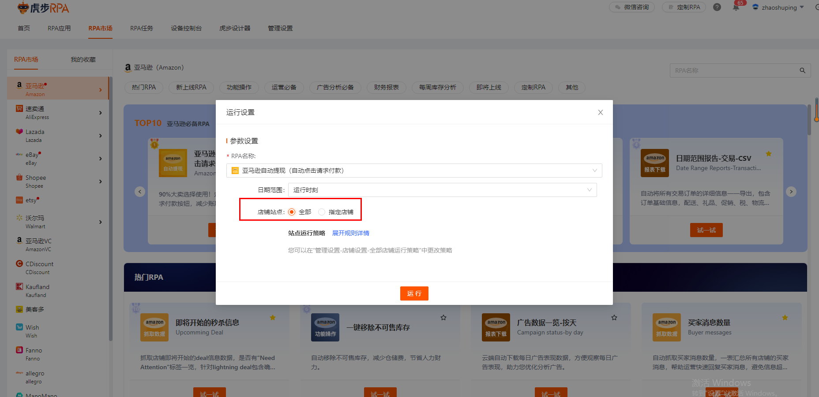The image size is (819, 397).
Task: Click the Lazada heart icon in sidebar
Action: tap(19, 131)
